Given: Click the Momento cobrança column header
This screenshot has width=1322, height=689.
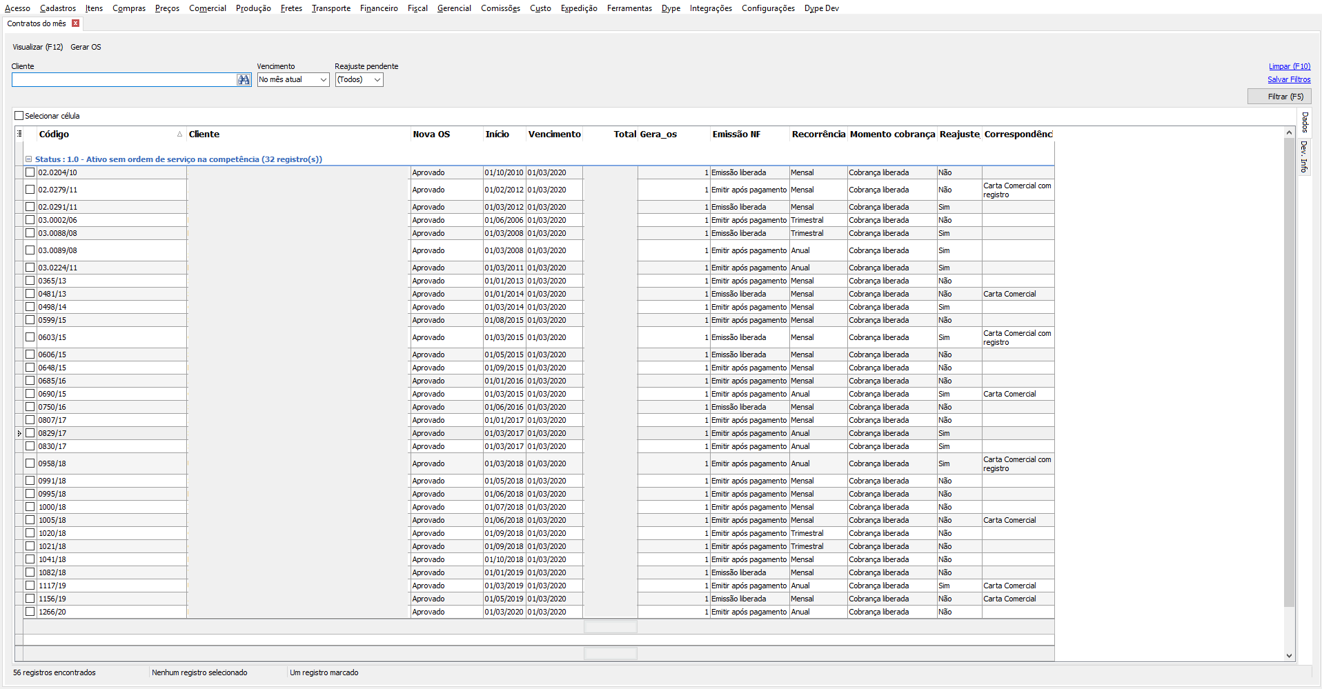Looking at the screenshot, I should coord(892,134).
